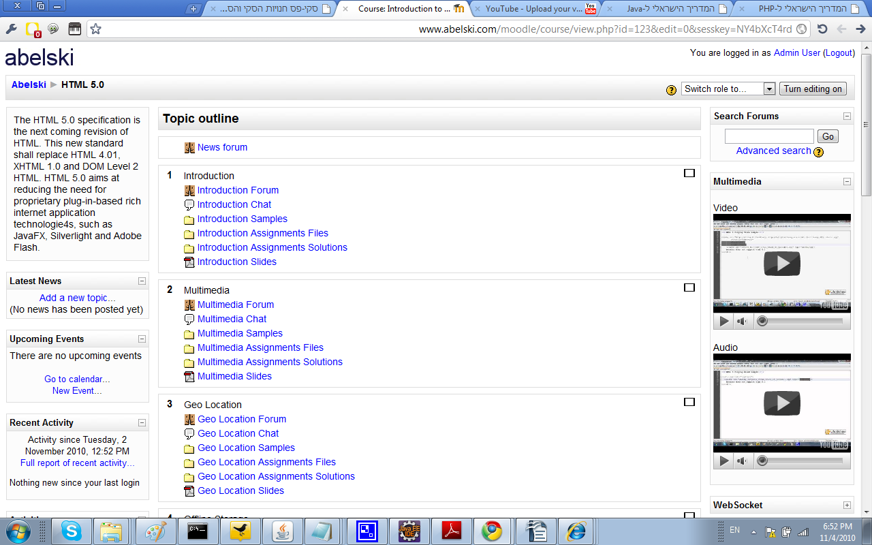Switch to the Java Israeli guide tab
Viewport: 872px width, 545px height.
click(x=668, y=9)
